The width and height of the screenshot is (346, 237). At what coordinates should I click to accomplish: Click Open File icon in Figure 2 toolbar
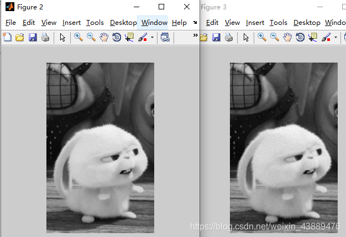click(20, 37)
